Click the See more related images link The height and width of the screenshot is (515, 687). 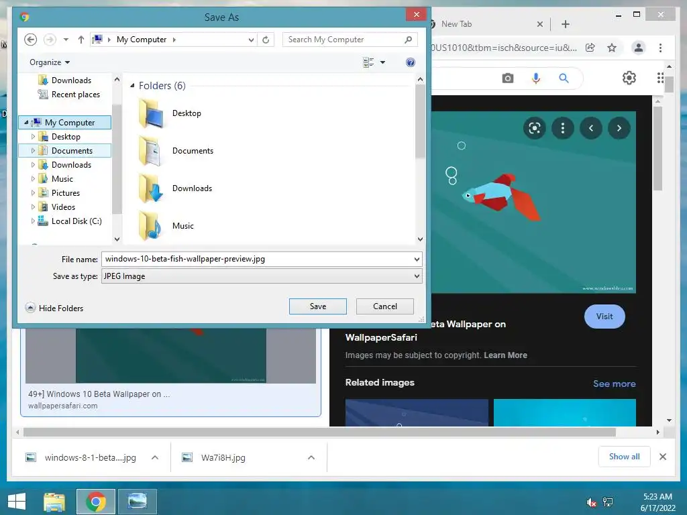(x=615, y=384)
